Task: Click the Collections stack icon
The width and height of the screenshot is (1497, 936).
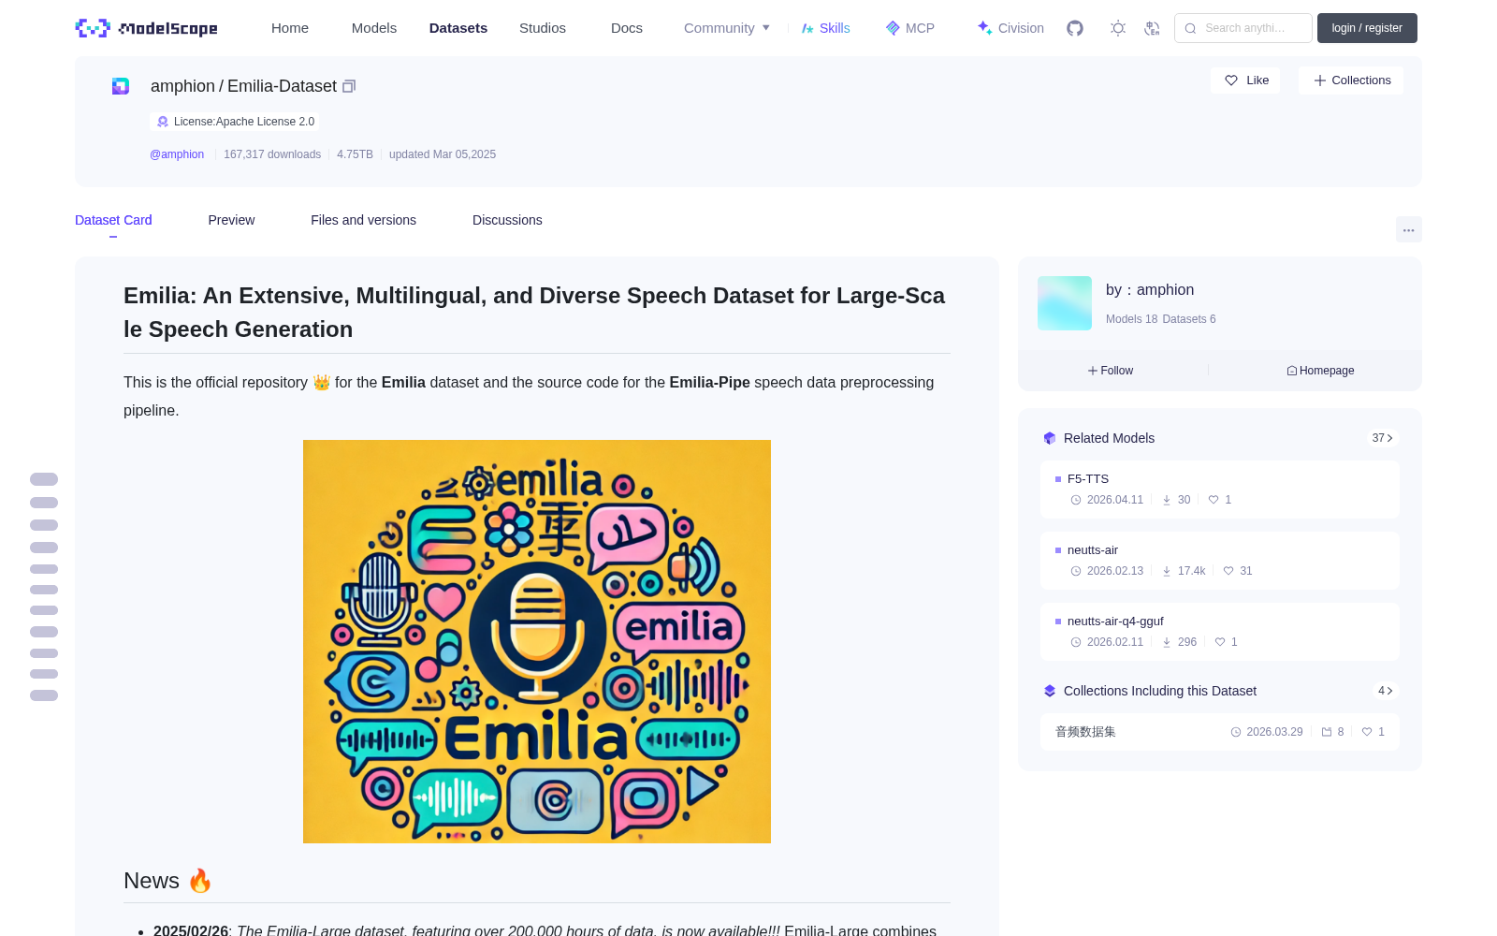Action: click(1050, 691)
